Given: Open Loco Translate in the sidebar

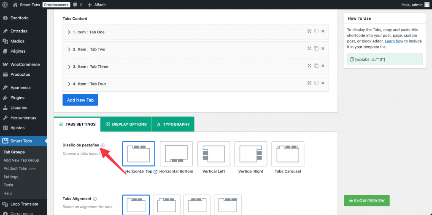Looking at the screenshot, I should pos(24,204).
